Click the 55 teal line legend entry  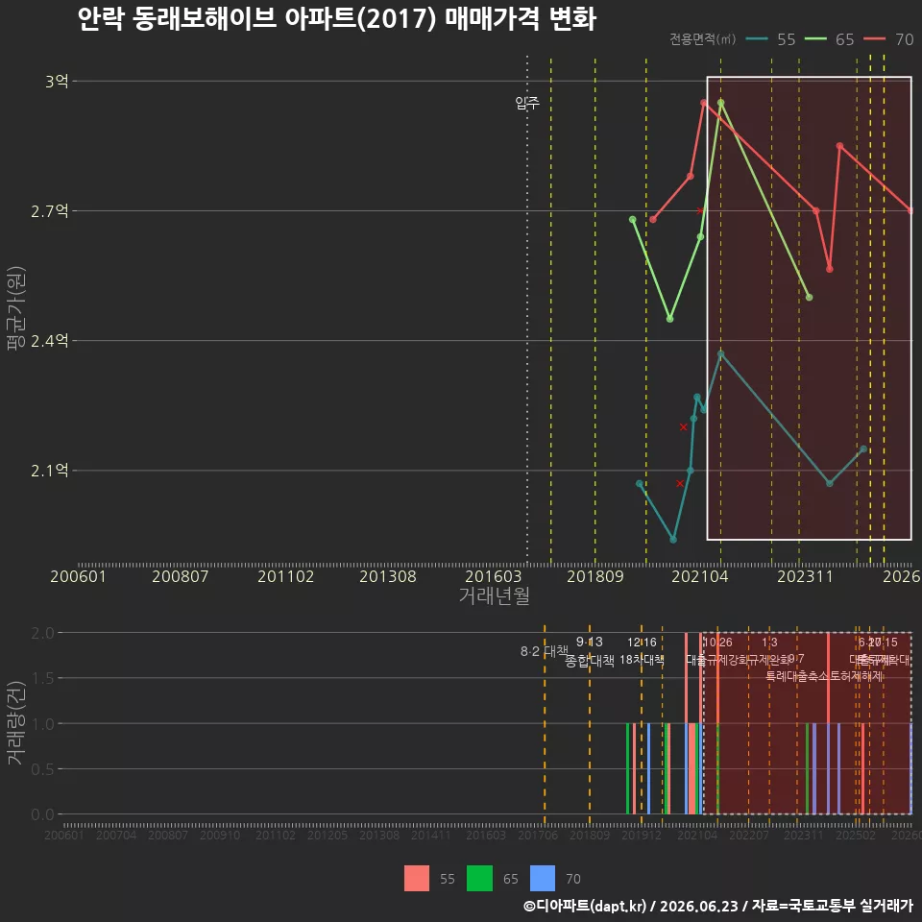point(770,39)
